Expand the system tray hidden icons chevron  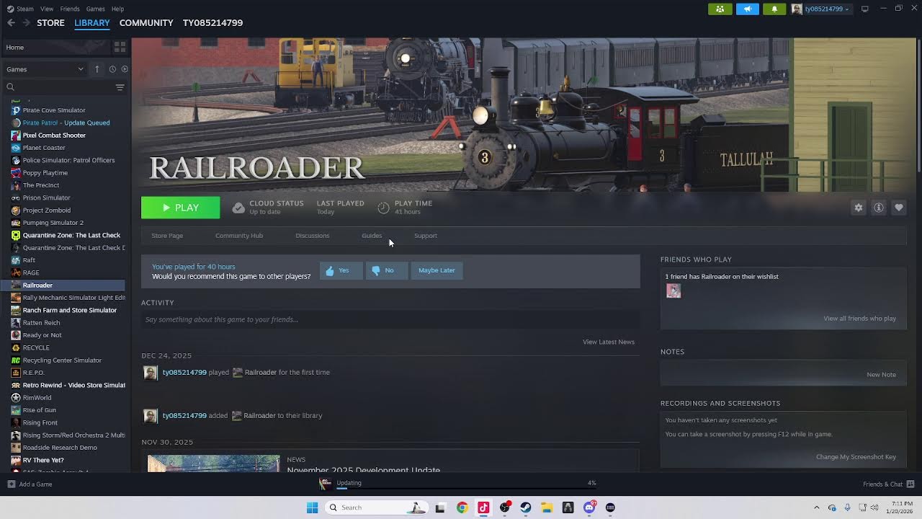coord(816,507)
